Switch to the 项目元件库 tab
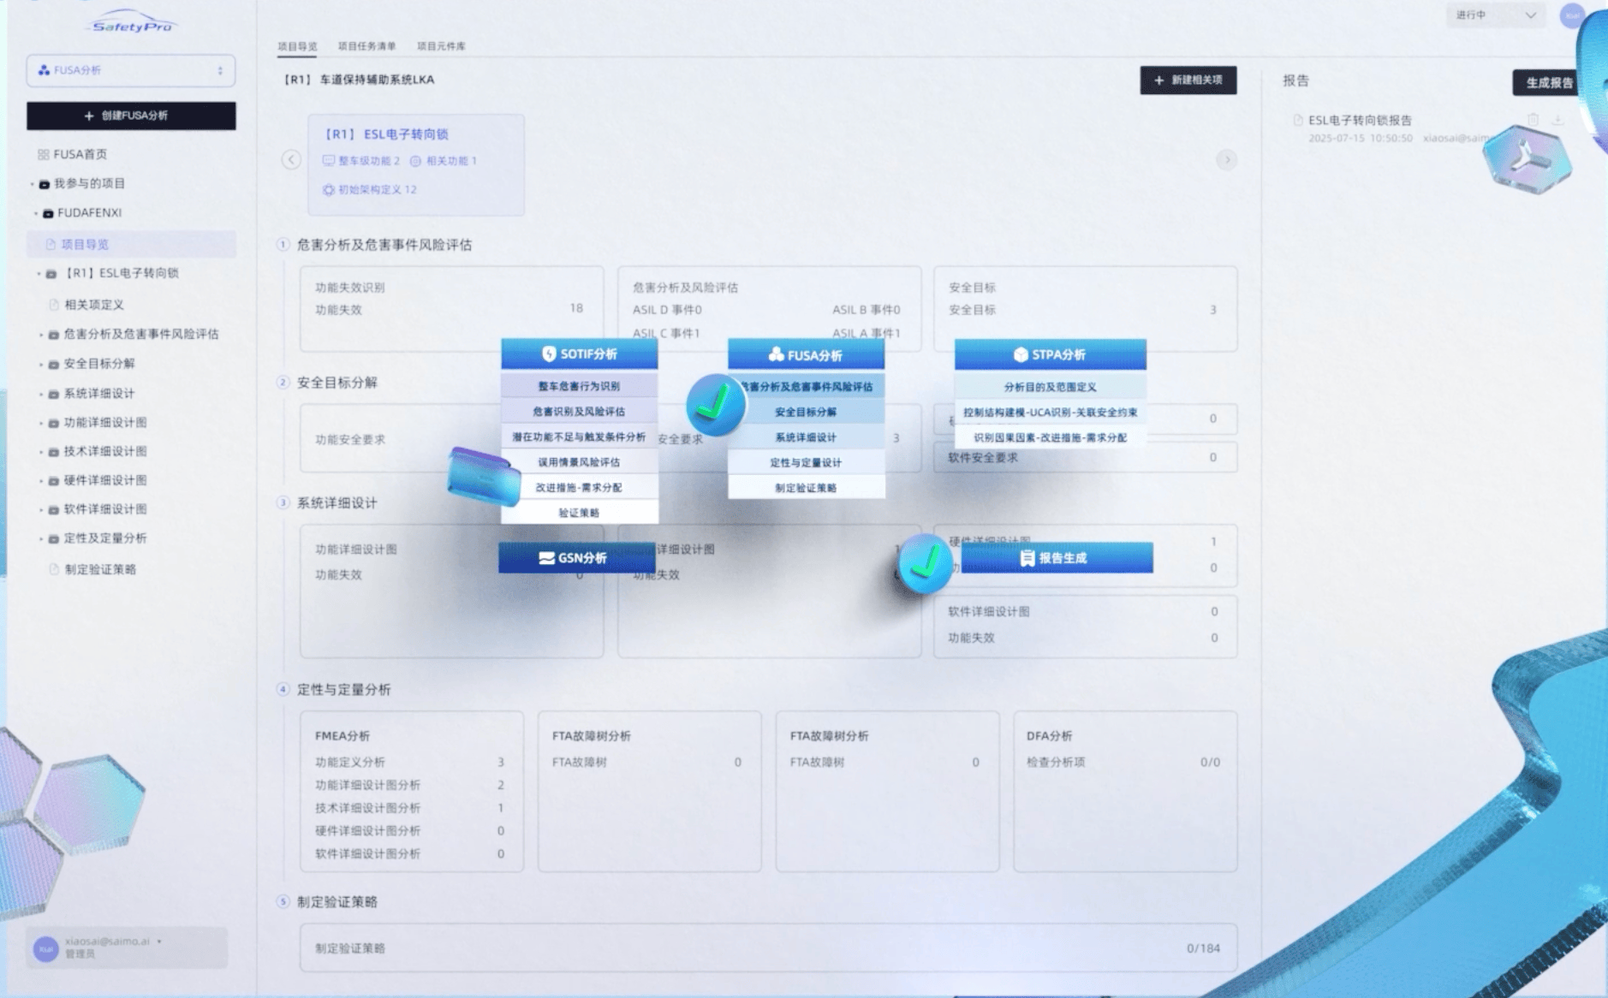The height and width of the screenshot is (998, 1608). (441, 46)
